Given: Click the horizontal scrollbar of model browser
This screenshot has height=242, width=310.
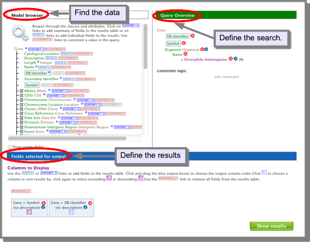Looking at the screenshot, I should pos(67,138).
